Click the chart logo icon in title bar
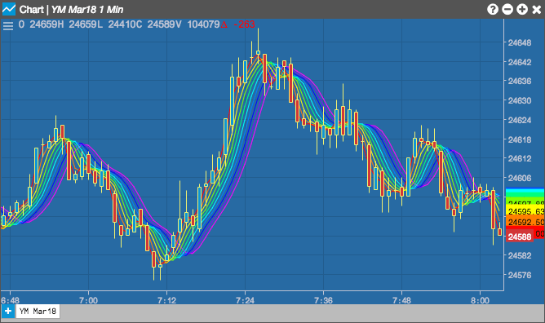Screen dimensions: 545x323 pyautogui.click(x=9, y=9)
